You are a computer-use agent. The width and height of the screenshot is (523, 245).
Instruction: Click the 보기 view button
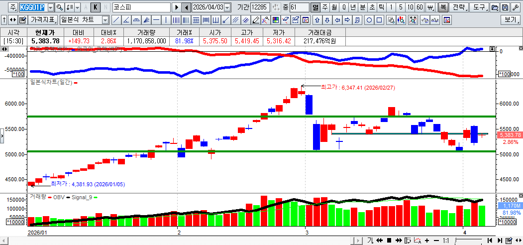pyautogui.click(x=510, y=20)
